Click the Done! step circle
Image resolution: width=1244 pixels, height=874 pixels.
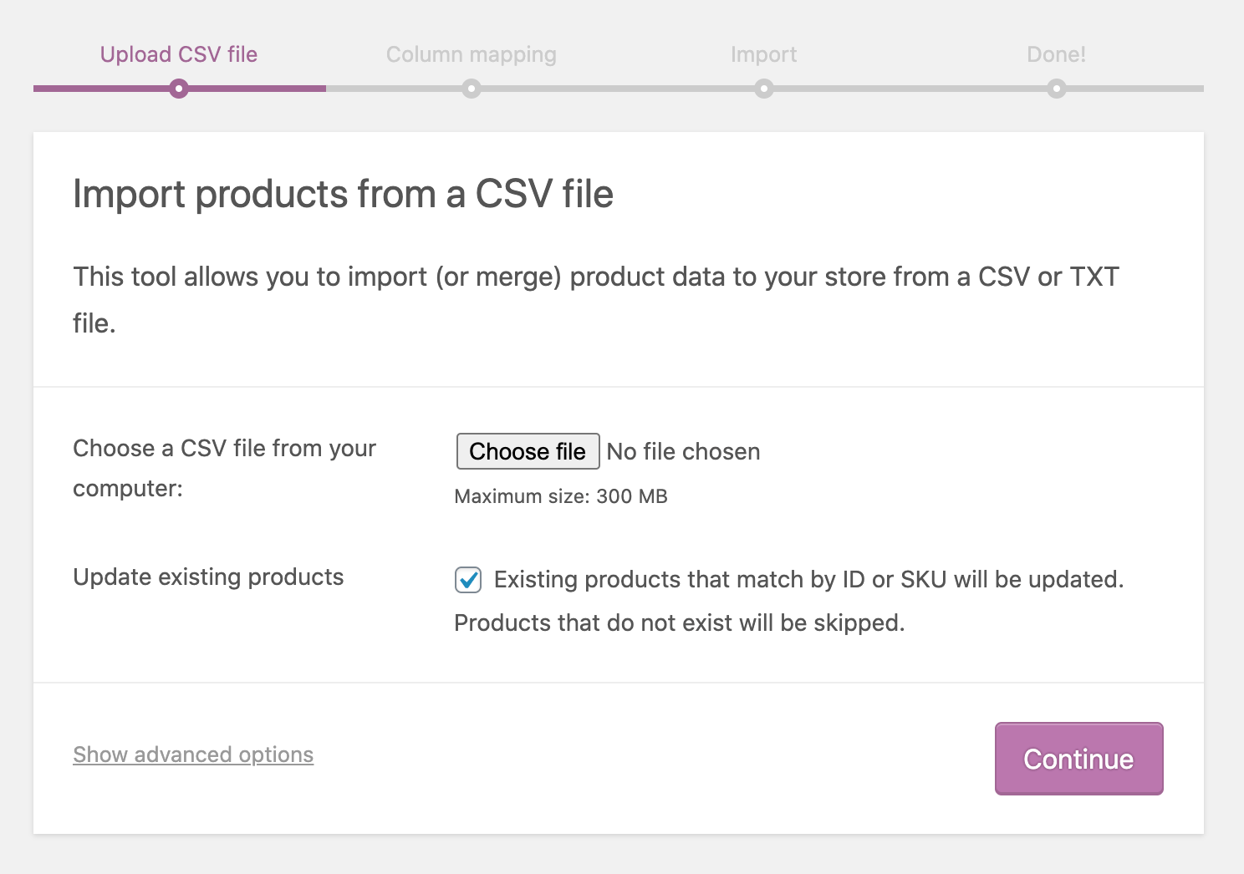1056,89
